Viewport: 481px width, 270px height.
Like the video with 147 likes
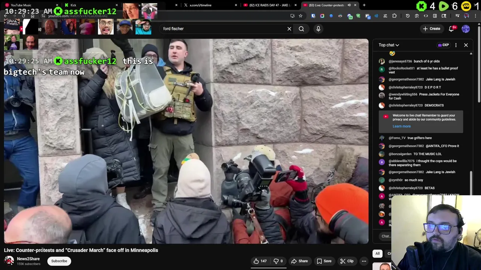click(x=260, y=261)
